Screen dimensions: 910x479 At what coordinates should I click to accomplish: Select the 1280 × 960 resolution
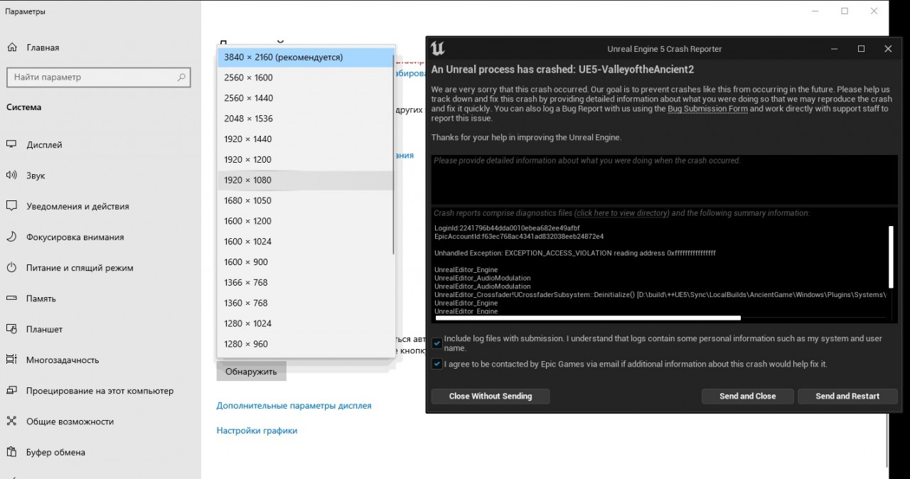(306, 344)
